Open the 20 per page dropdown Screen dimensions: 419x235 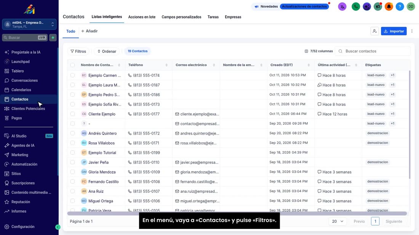(337, 221)
